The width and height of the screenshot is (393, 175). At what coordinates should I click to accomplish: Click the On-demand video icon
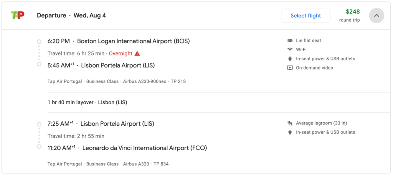coord(290,68)
